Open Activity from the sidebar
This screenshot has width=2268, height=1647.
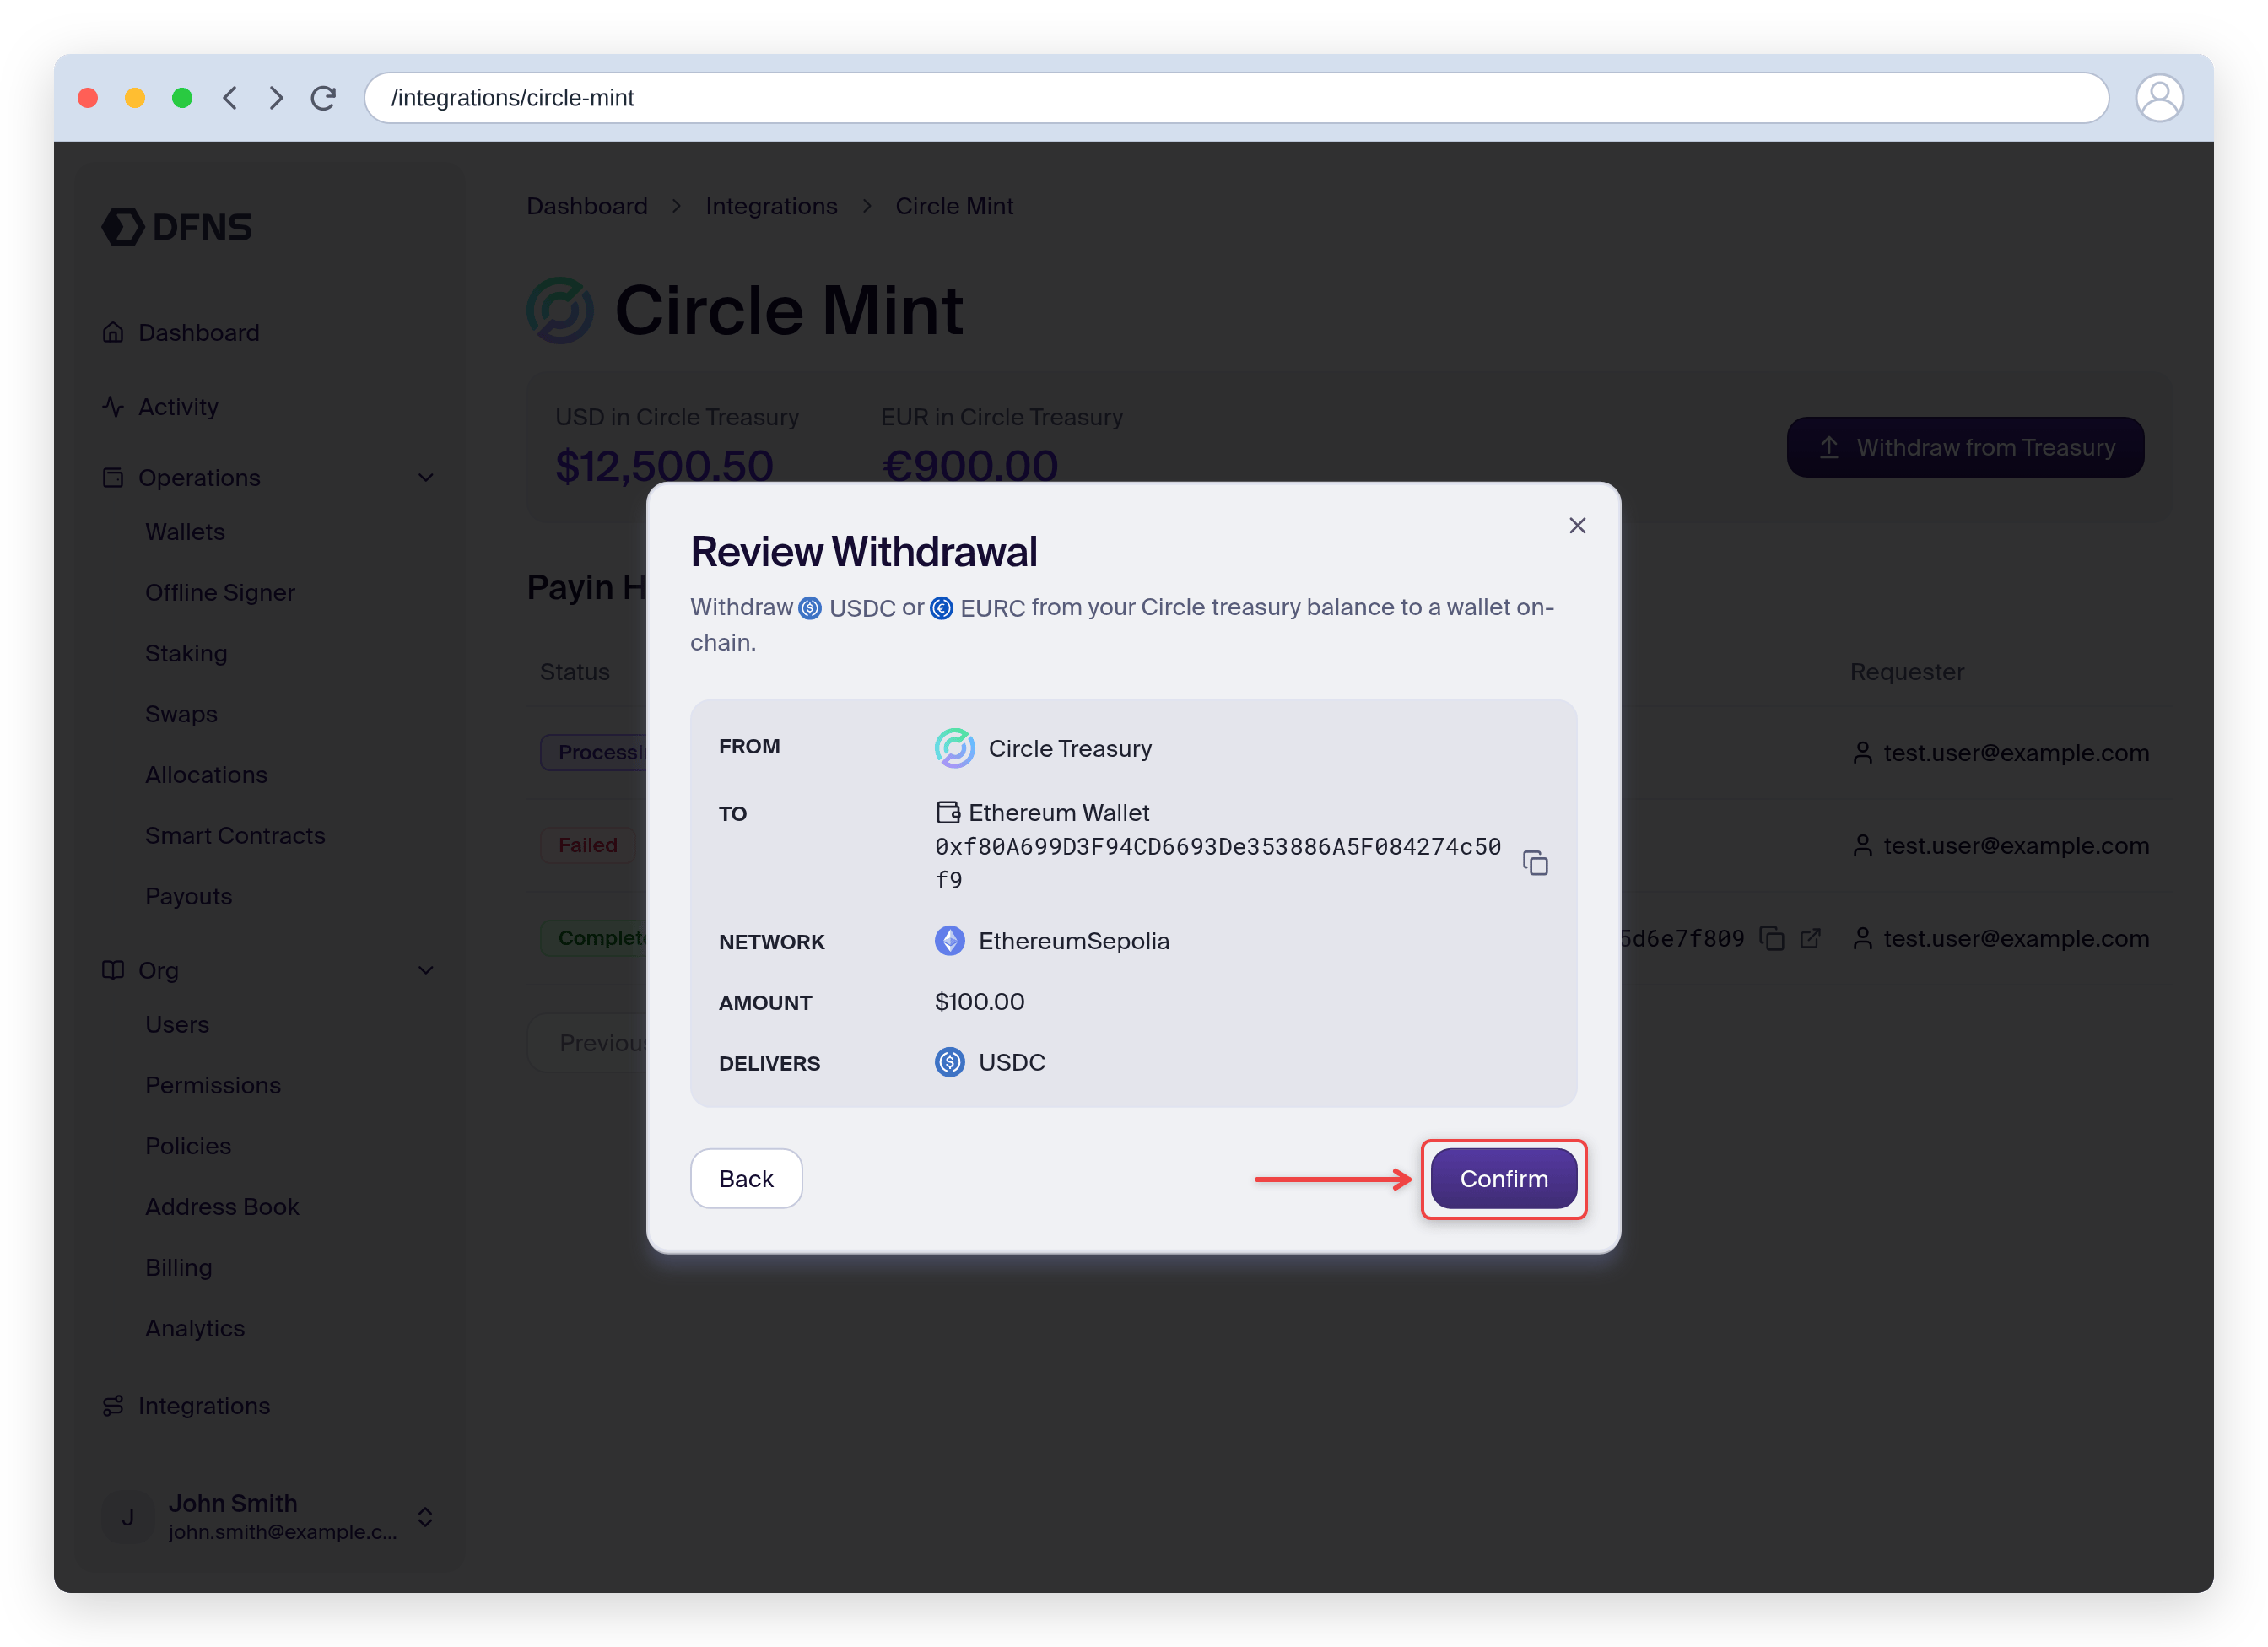tap(178, 407)
